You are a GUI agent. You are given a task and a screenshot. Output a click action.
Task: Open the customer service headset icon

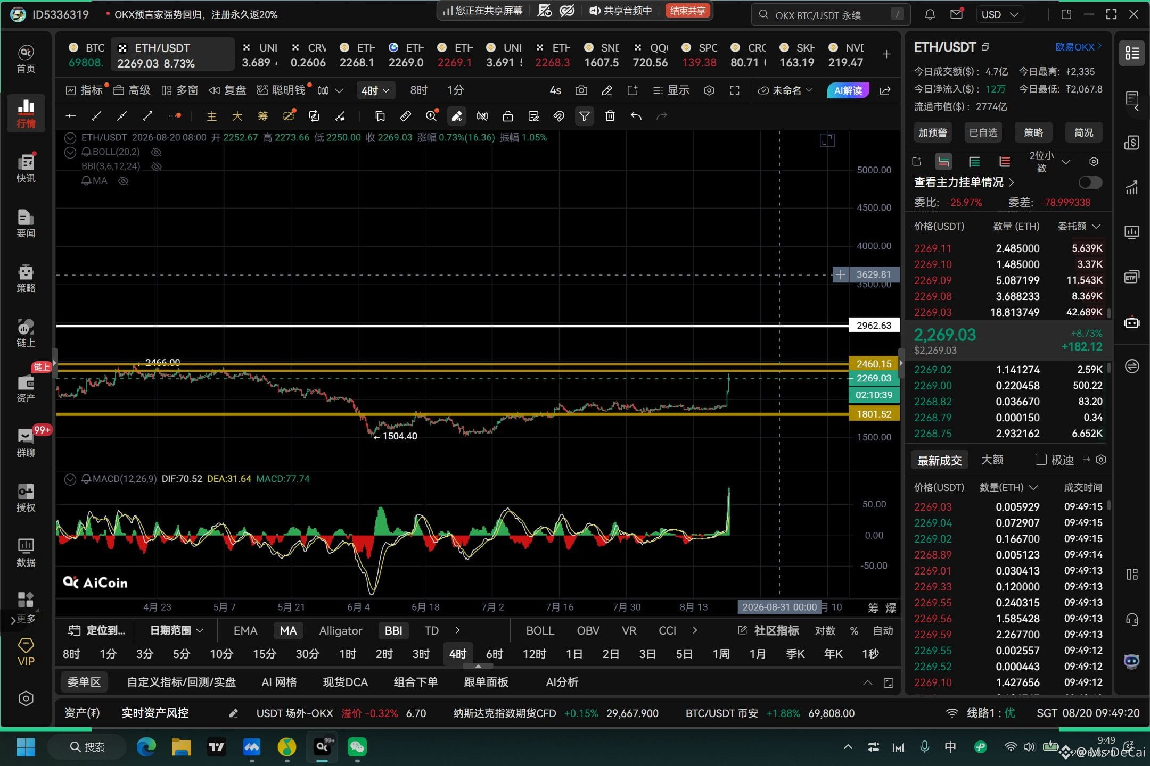pos(1131,619)
